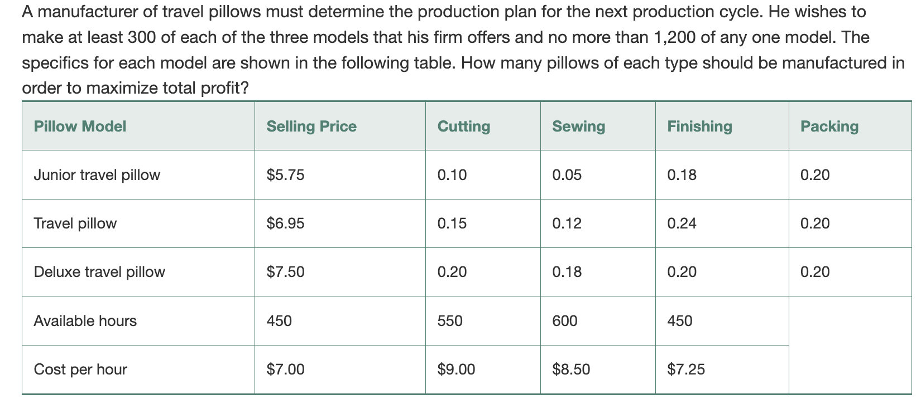
Task: Select the "Packing" column header
Action: [829, 126]
